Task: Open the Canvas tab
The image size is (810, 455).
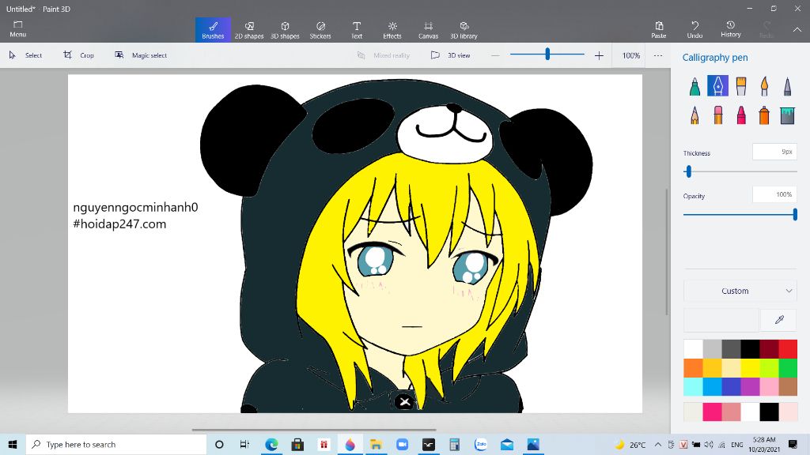Action: (428, 30)
